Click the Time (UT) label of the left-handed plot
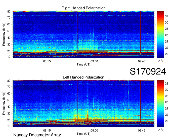 click(83, 134)
